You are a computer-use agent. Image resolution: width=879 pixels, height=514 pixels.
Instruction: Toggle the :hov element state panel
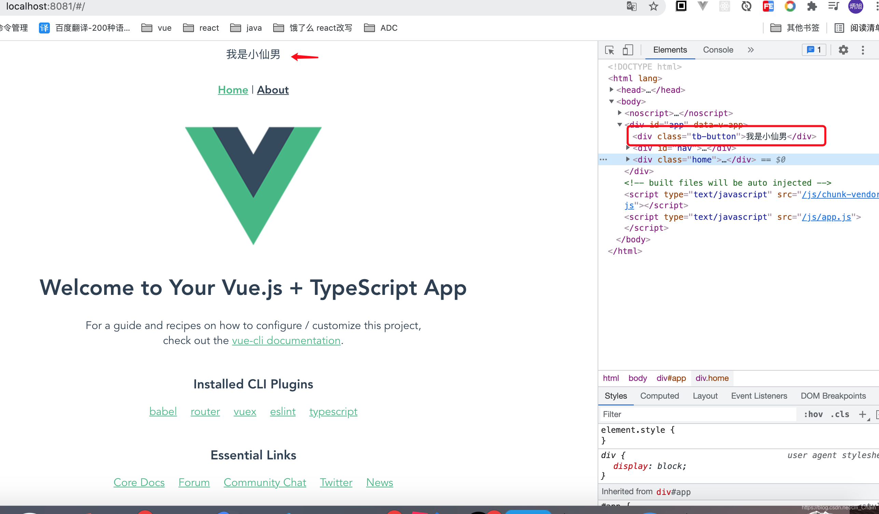pyautogui.click(x=813, y=414)
